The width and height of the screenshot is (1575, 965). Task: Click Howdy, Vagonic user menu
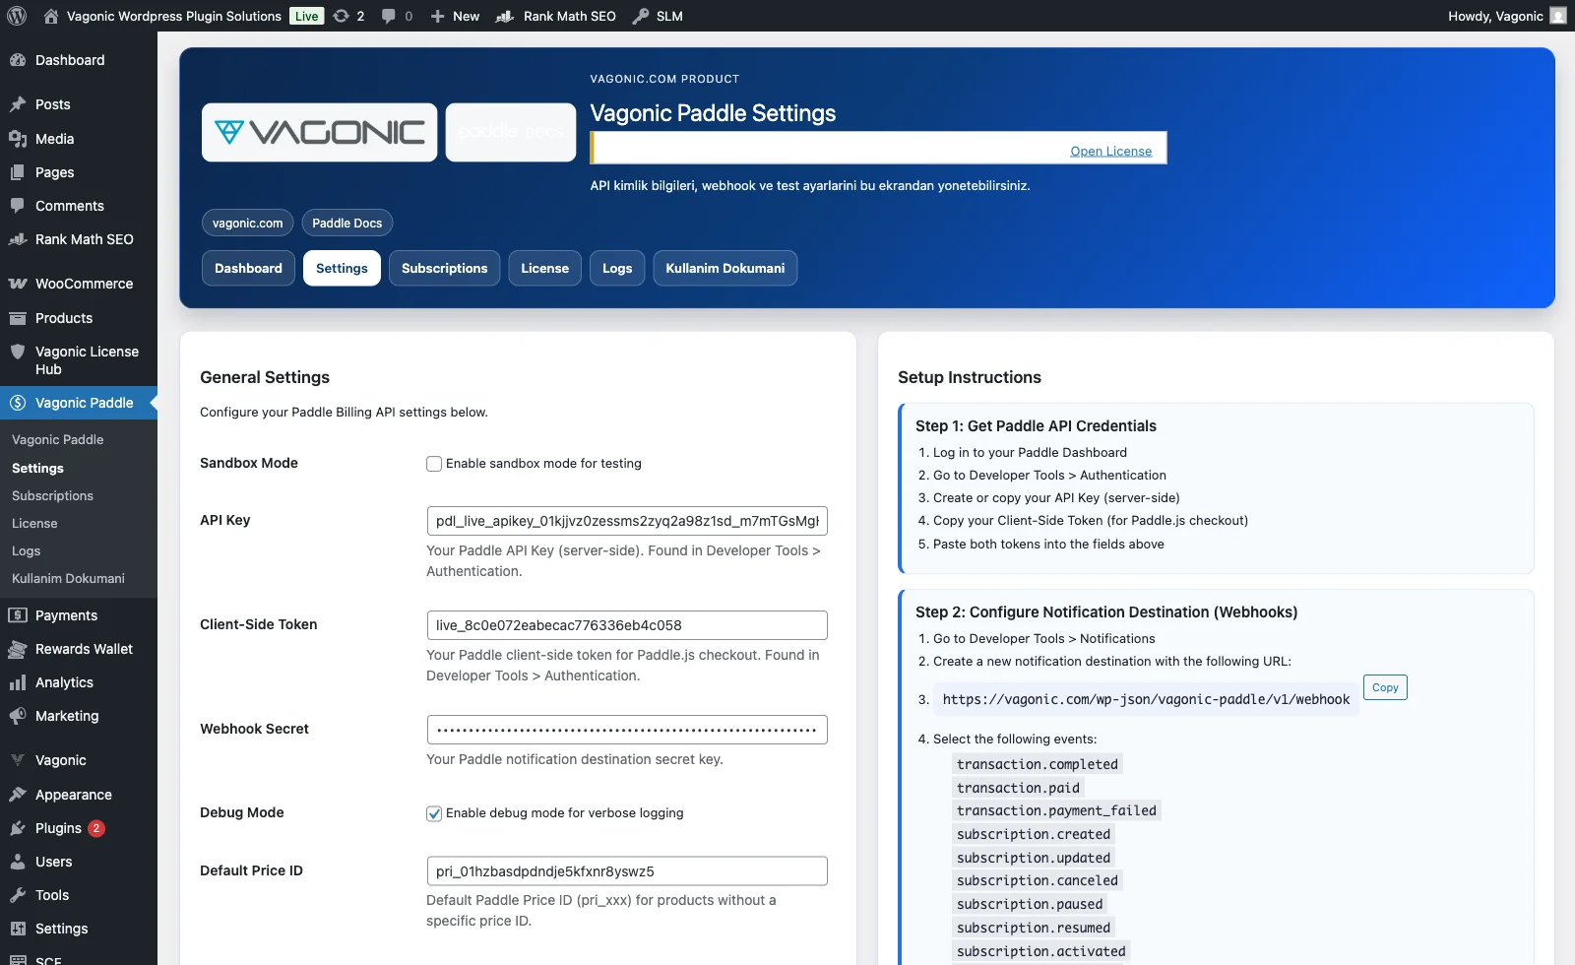pyautogui.click(x=1506, y=16)
